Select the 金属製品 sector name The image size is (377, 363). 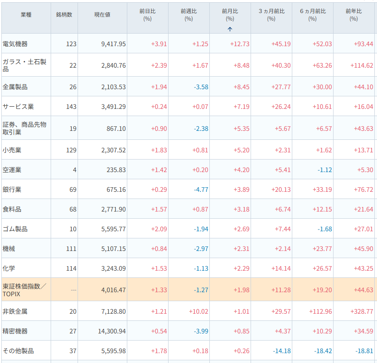coord(15,87)
